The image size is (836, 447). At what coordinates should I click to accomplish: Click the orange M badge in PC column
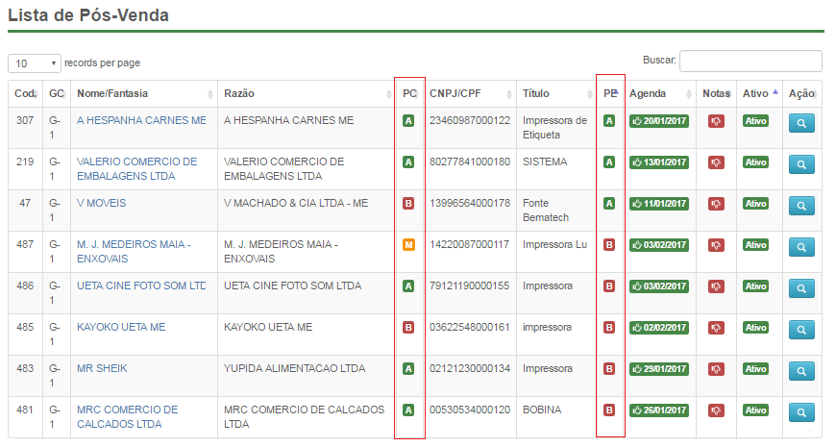408,245
